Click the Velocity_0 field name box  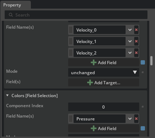(99, 30)
